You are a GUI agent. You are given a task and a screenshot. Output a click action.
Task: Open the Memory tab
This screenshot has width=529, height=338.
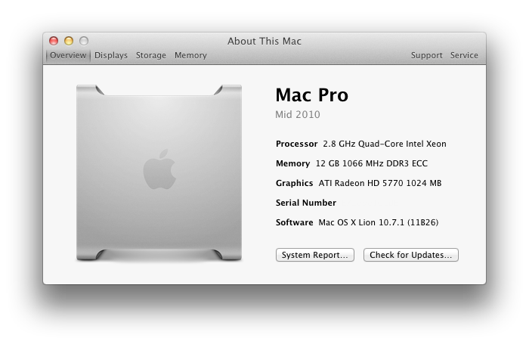tap(190, 55)
